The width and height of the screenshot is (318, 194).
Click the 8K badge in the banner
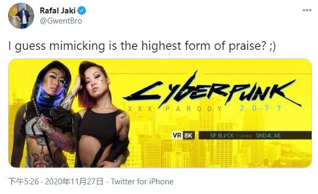coord(188,135)
